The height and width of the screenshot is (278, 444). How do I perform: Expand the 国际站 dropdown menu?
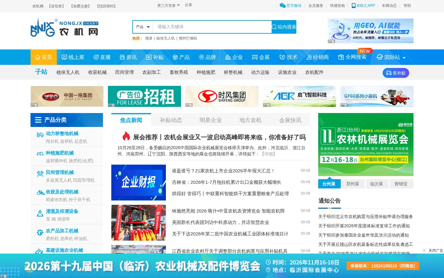tap(391, 57)
